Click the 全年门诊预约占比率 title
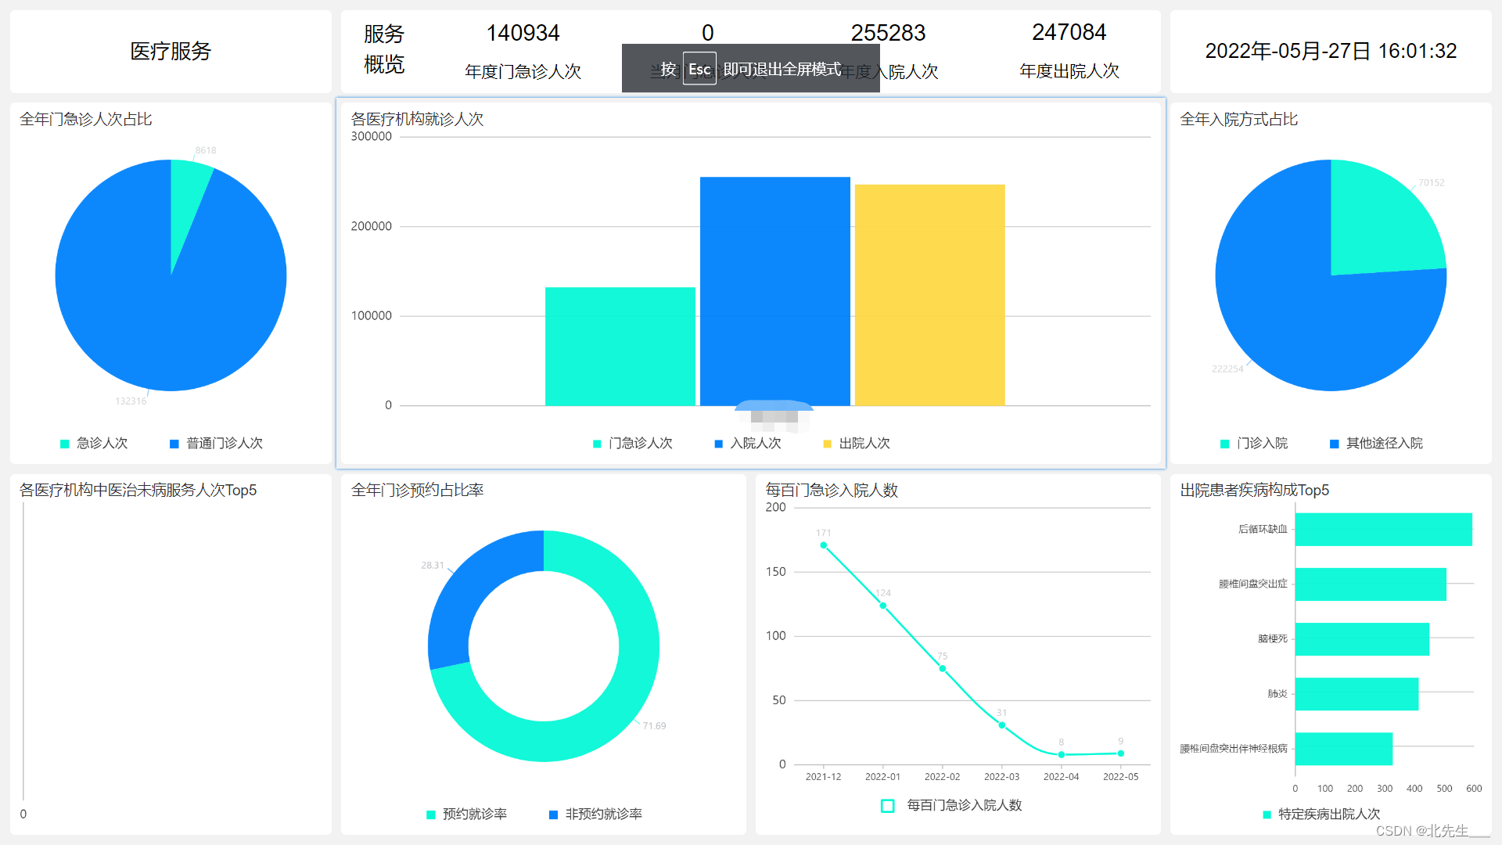 418,490
